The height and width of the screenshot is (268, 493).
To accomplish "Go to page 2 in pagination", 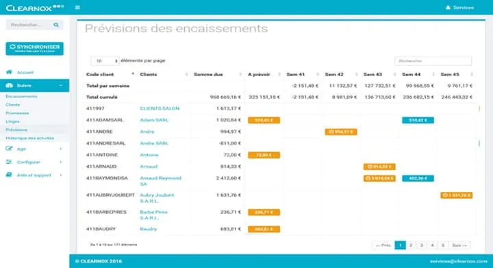I will tap(411, 245).
